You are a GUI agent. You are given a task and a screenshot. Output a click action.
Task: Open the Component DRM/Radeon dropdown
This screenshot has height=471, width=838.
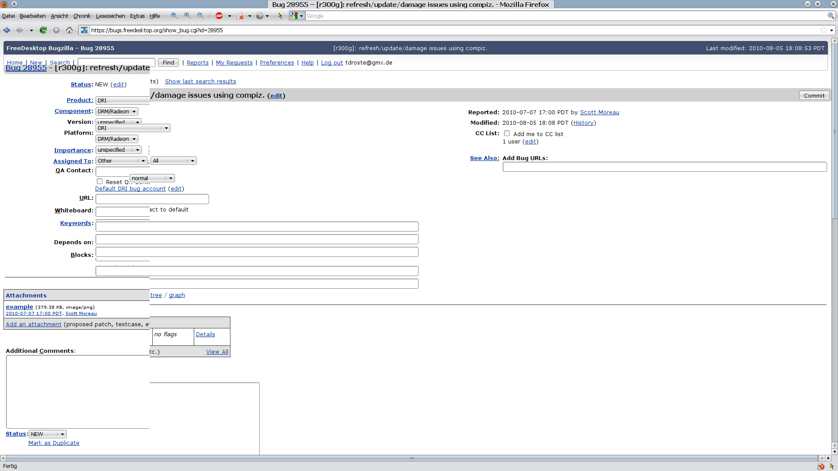tap(117, 112)
